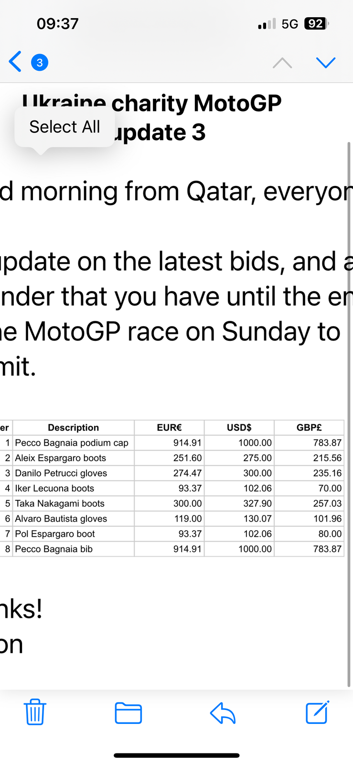Tap the Description column header
Viewport: 353px width, 765px height.
tap(74, 427)
